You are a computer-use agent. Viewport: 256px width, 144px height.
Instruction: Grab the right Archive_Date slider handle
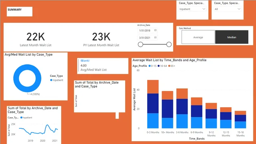click(x=169, y=44)
